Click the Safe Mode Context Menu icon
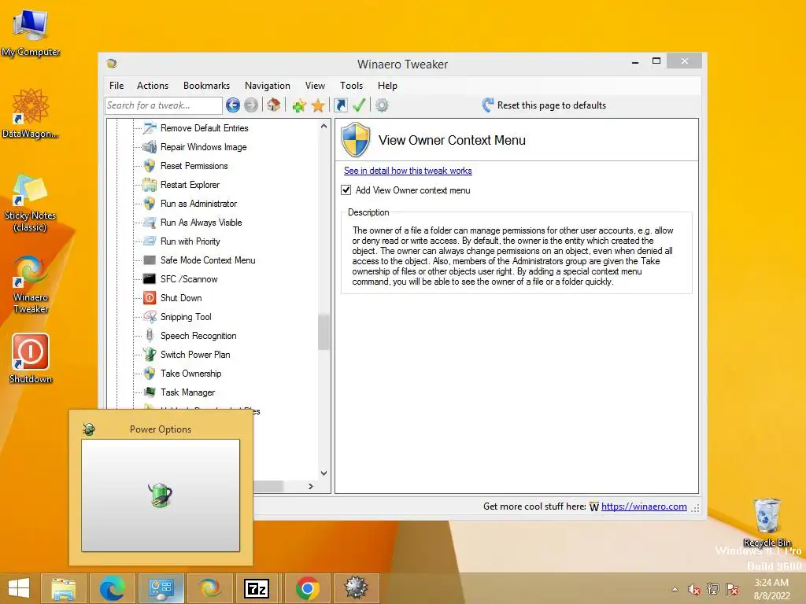The height and width of the screenshot is (604, 806). 150,260
